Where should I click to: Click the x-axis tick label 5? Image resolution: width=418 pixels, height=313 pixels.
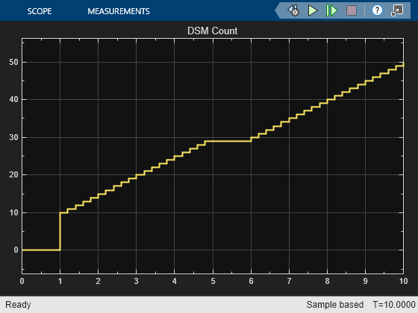point(213,282)
